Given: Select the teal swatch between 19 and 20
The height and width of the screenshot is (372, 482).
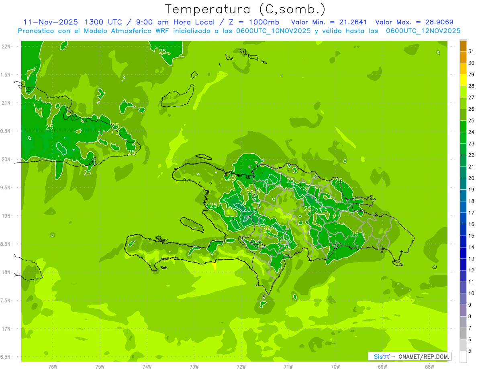Looking at the screenshot, I should (x=463, y=184).
